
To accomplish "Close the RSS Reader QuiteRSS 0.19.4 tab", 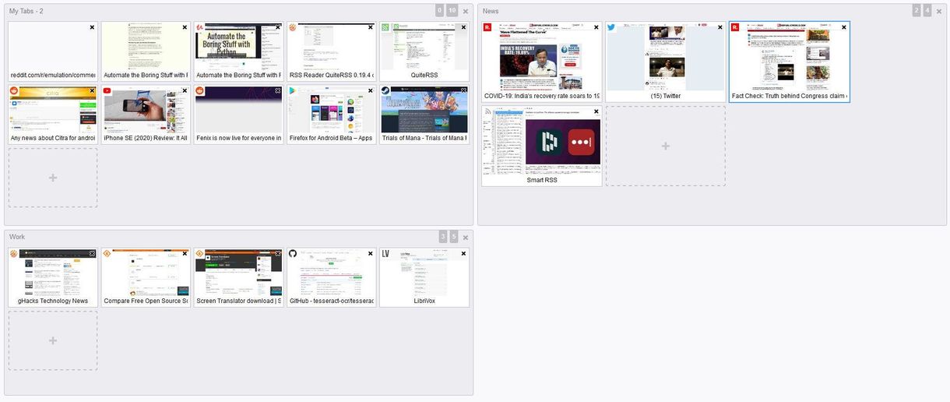I will point(371,27).
